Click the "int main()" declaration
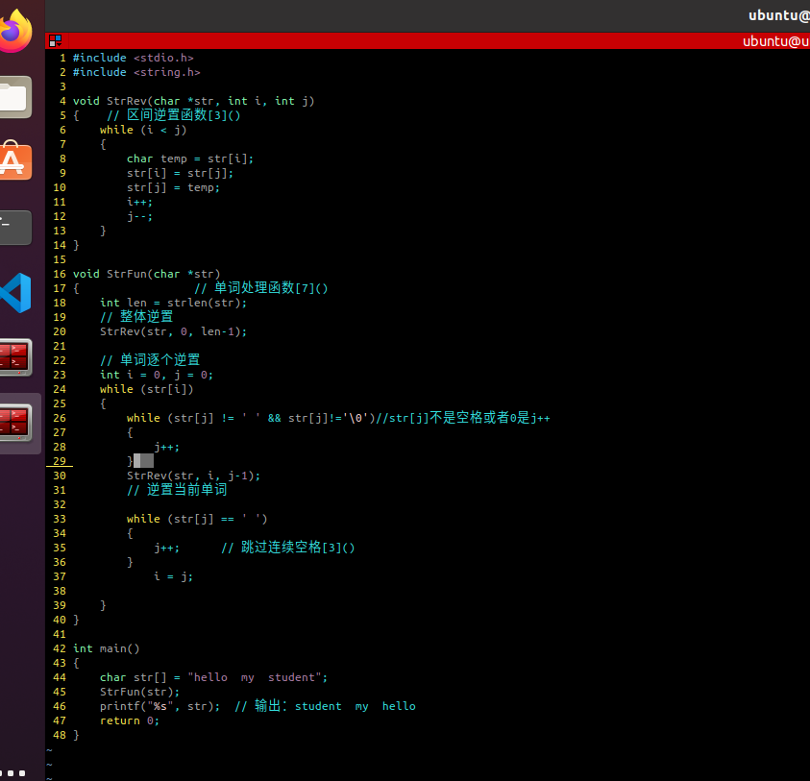 107,648
